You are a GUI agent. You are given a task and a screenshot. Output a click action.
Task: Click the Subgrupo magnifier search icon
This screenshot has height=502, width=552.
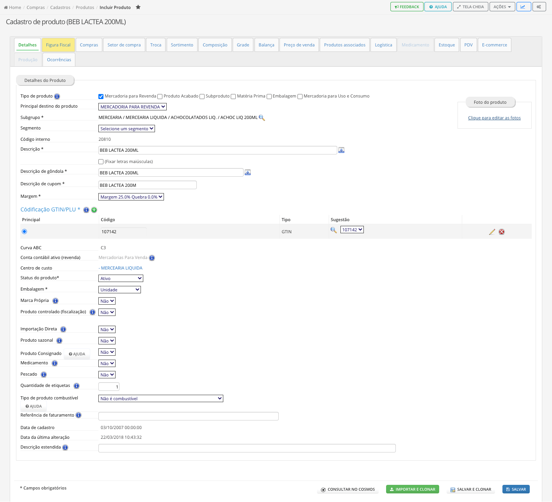262,117
